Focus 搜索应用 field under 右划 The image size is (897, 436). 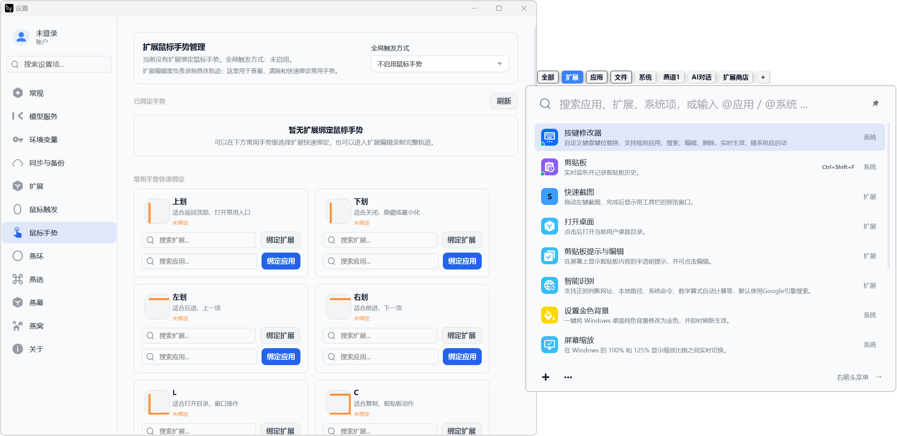coord(381,357)
